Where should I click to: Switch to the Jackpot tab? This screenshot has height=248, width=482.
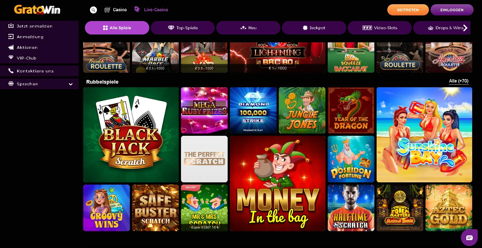tap(314, 28)
